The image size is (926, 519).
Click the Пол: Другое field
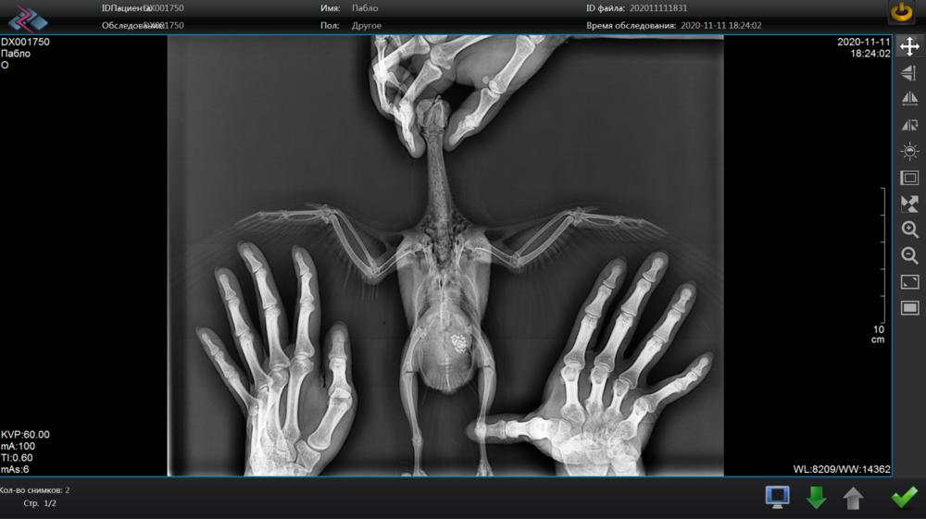point(351,25)
